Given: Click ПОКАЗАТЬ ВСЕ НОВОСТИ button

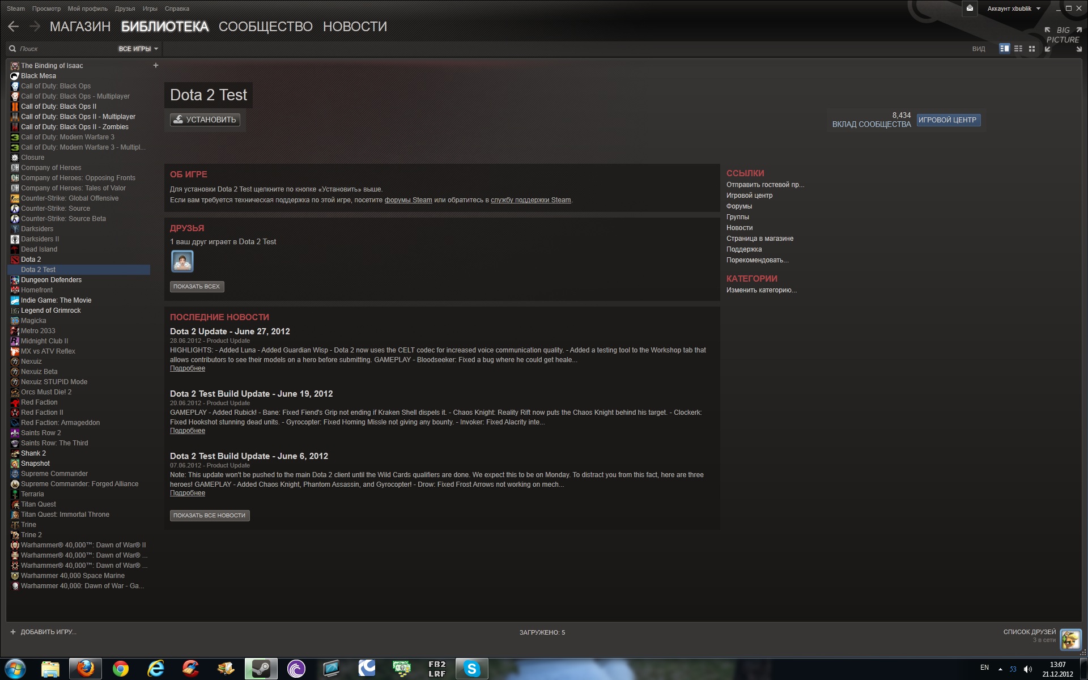Looking at the screenshot, I should (x=209, y=516).
